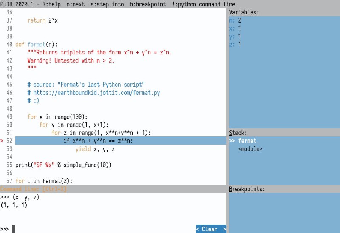The height and width of the screenshot is (233, 340).
Task: Select variable z in Variables panel
Action: pos(235,45)
